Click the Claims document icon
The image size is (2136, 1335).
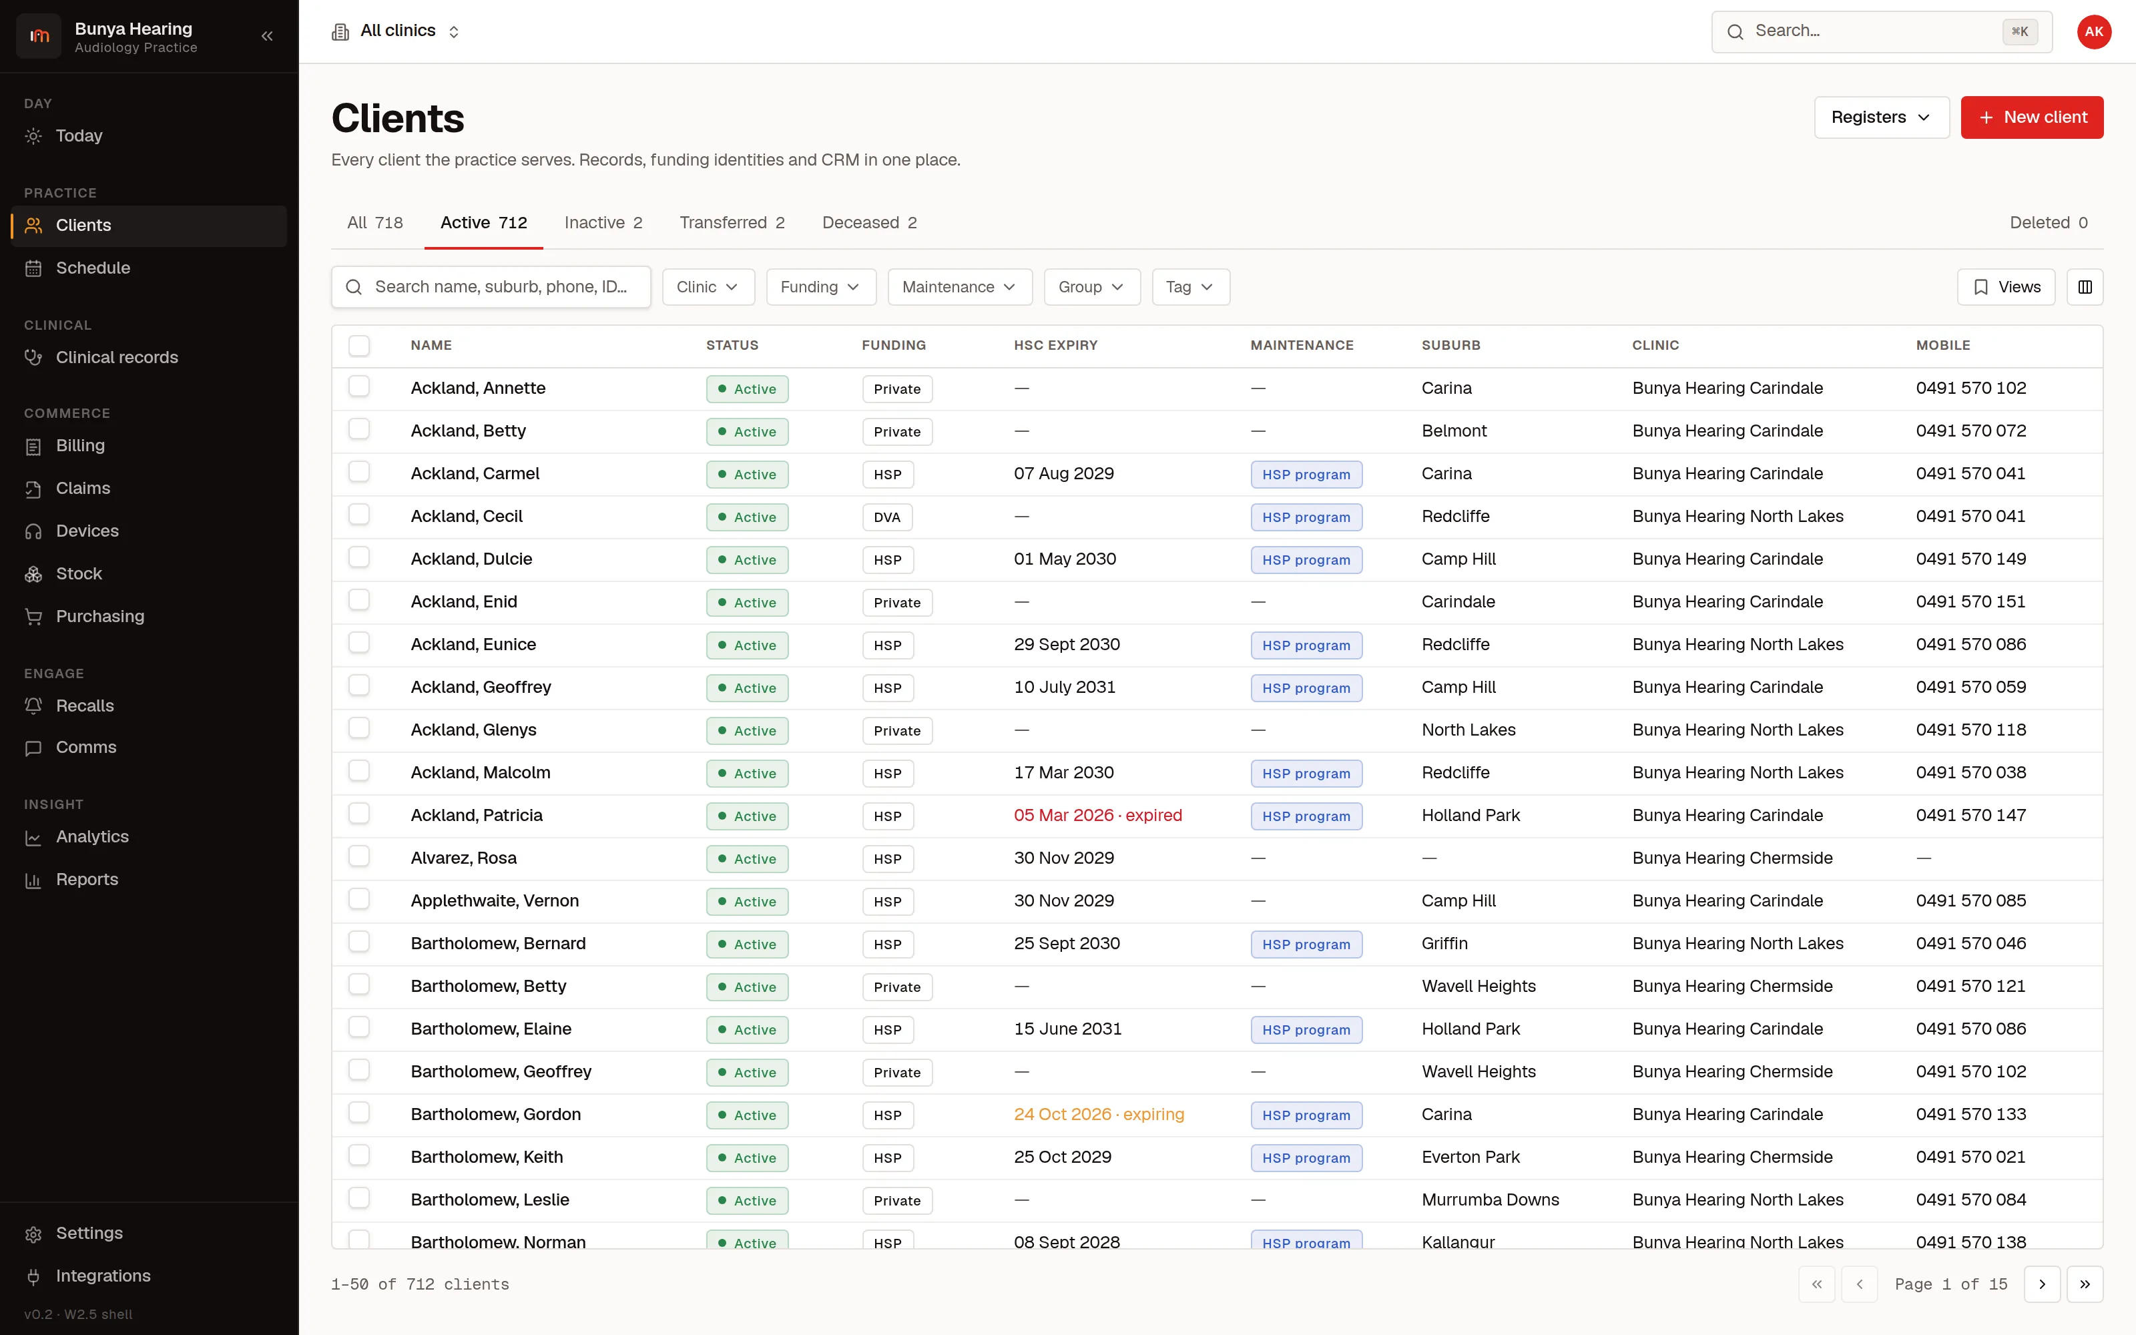click(33, 489)
